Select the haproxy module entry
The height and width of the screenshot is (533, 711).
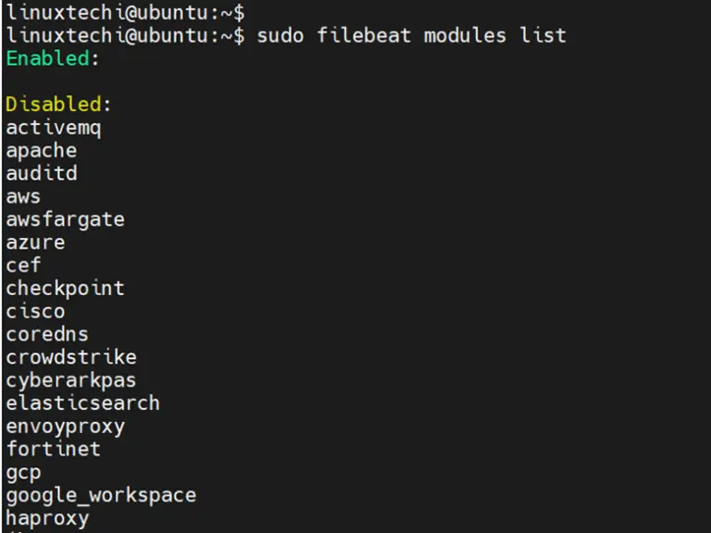pos(47,519)
